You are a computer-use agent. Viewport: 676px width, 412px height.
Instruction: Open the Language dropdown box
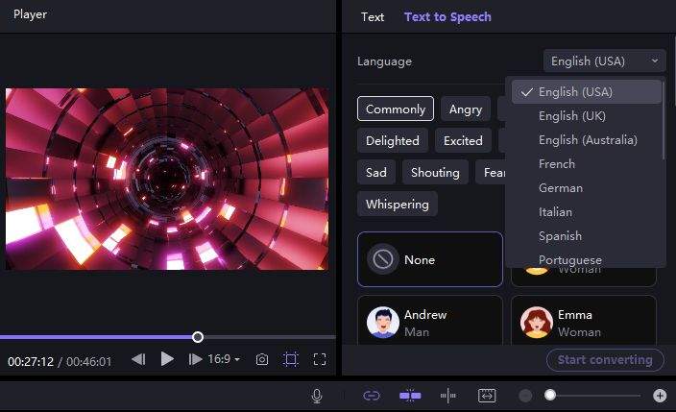point(604,61)
